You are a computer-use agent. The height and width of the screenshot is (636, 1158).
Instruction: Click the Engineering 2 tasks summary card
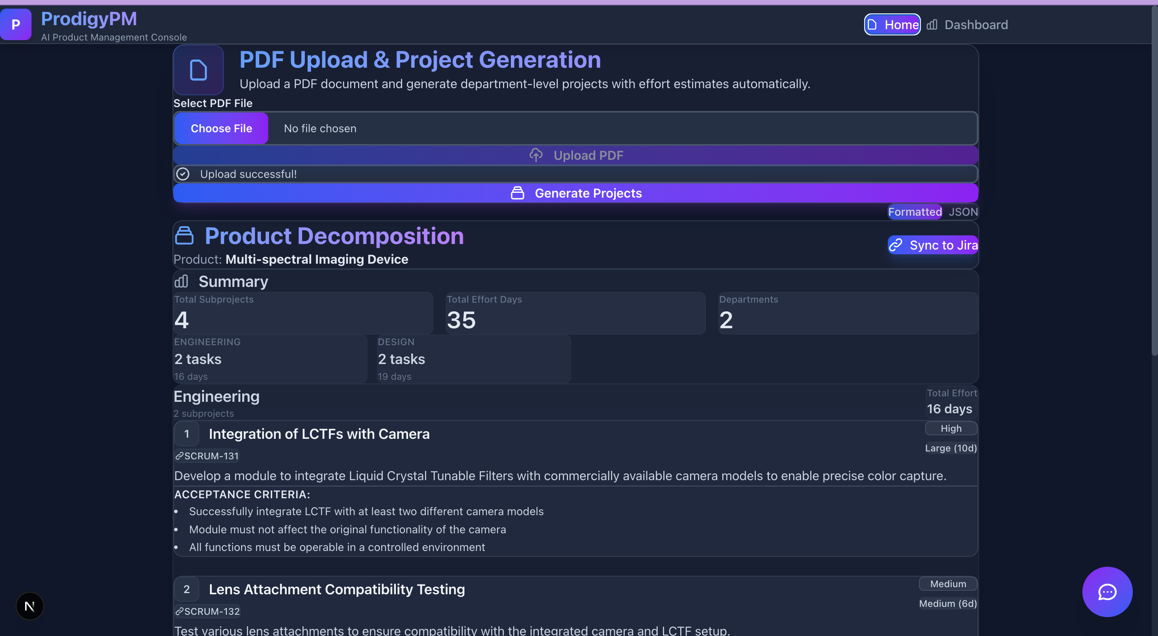[270, 359]
